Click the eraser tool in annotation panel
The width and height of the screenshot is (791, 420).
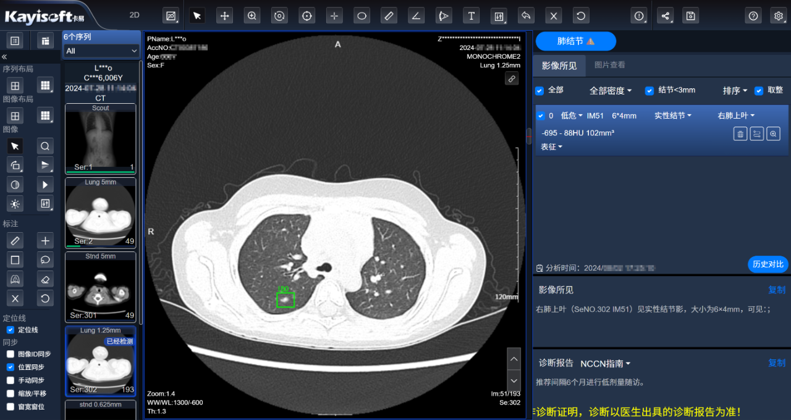[x=45, y=279]
